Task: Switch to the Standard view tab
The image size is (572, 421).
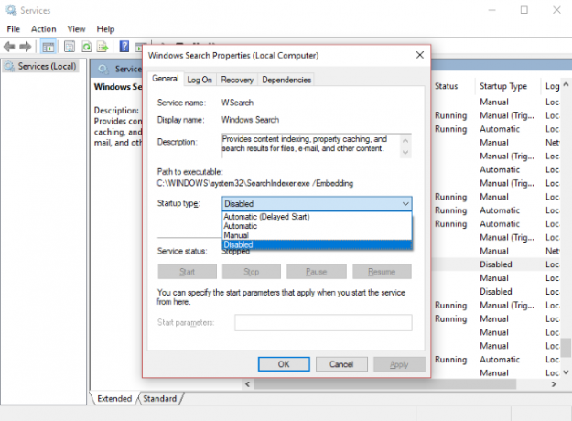Action: [160, 399]
